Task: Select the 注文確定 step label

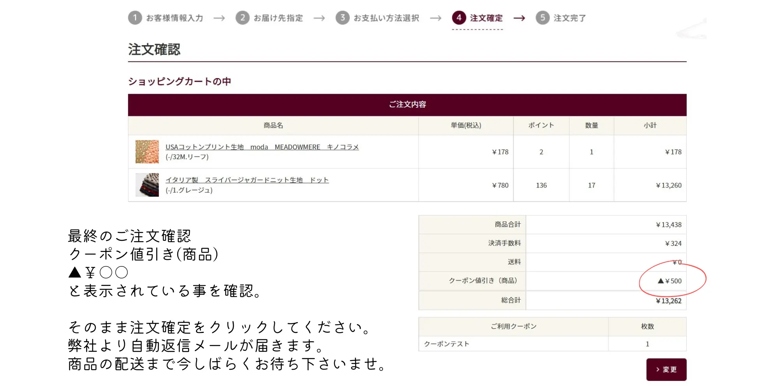Action: [486, 18]
